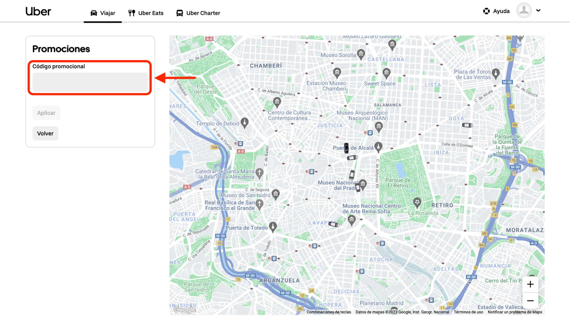This screenshot has width=570, height=323.
Task: Select Centro de Cultura Contemporánea pin
Action: point(277,102)
